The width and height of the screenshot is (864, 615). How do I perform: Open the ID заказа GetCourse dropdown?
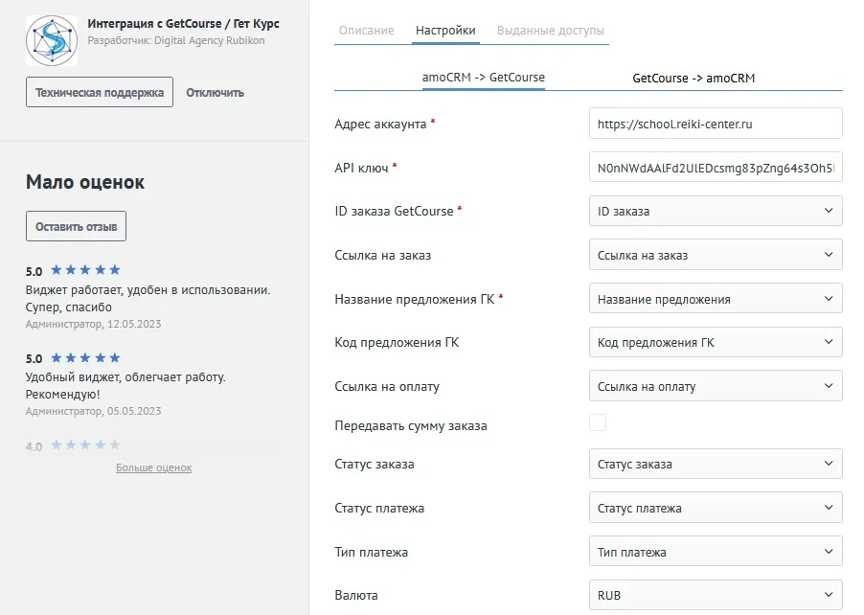[715, 211]
